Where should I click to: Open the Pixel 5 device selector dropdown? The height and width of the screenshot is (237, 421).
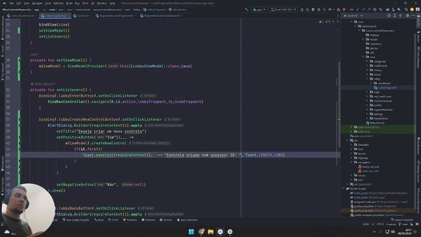coord(284,9)
